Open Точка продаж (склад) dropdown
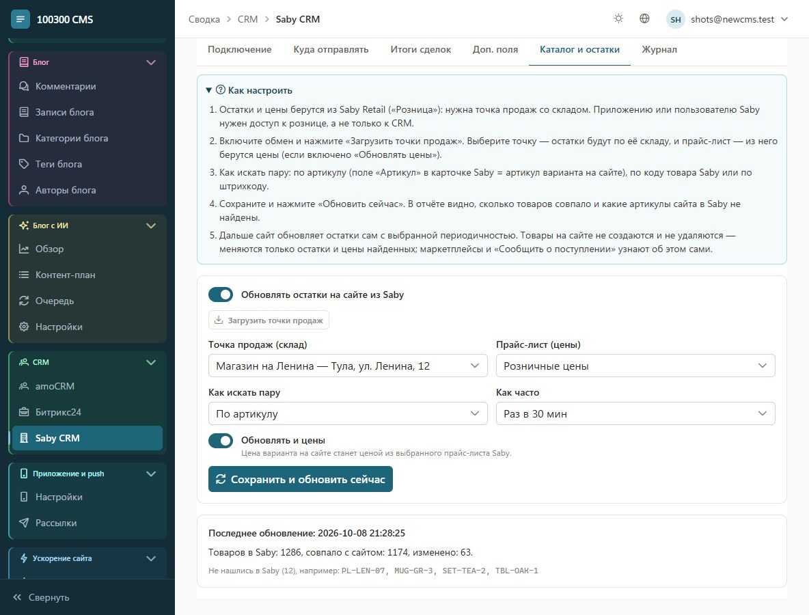Screen dimensions: 809x615 348,366
